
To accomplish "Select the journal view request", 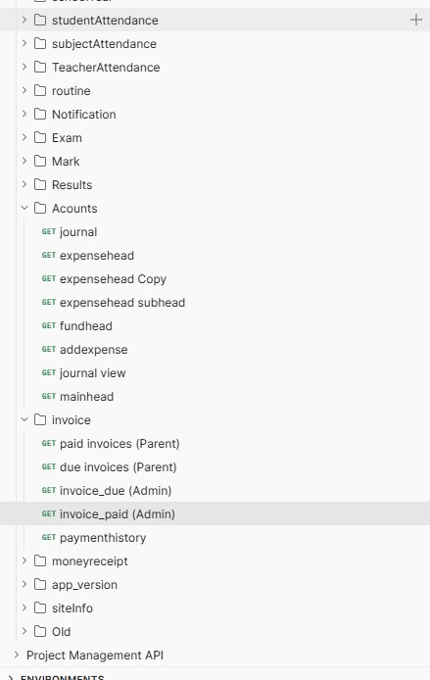I will [x=93, y=373].
